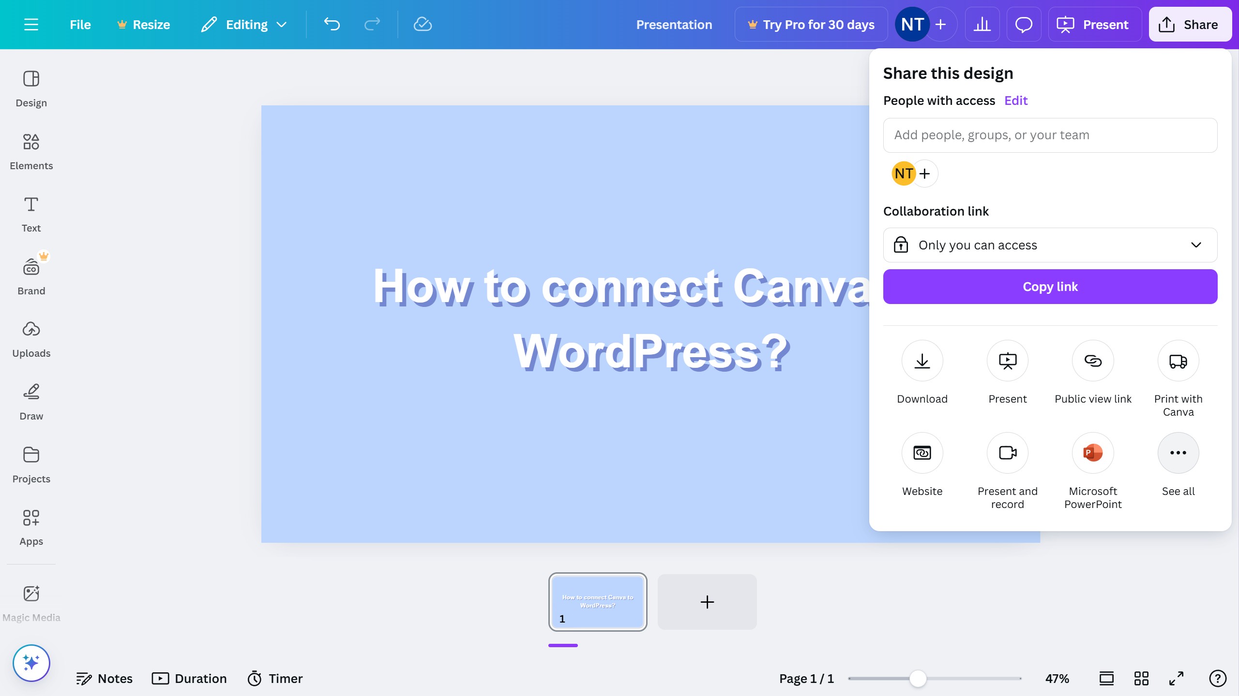Click the undo arrow in toolbar

pyautogui.click(x=332, y=24)
